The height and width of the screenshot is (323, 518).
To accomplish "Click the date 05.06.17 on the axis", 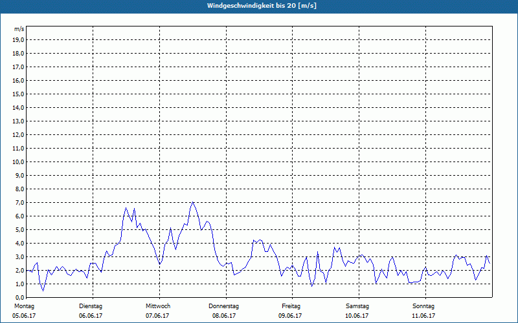I will click(x=25, y=316).
